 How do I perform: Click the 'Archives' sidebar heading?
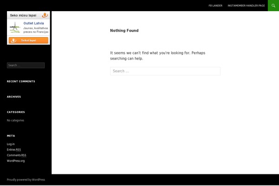point(14,97)
